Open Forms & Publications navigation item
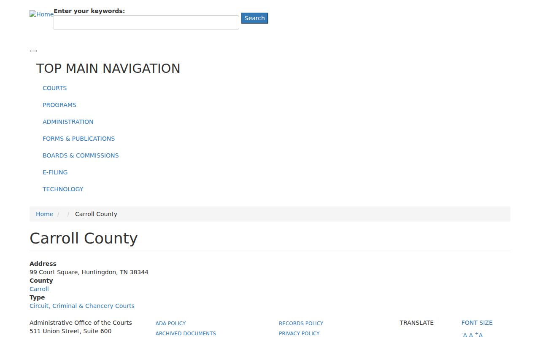Image resolution: width=540 pixels, height=337 pixels. point(78,139)
